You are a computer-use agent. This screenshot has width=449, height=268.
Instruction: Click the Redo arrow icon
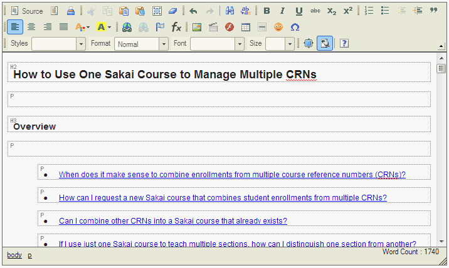pos(210,11)
